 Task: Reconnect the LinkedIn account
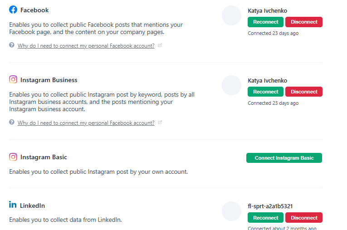tap(265, 218)
